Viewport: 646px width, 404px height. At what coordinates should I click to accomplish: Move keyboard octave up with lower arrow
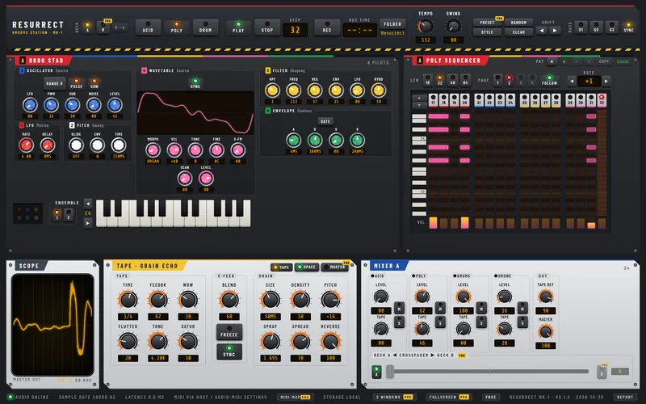[x=88, y=223]
